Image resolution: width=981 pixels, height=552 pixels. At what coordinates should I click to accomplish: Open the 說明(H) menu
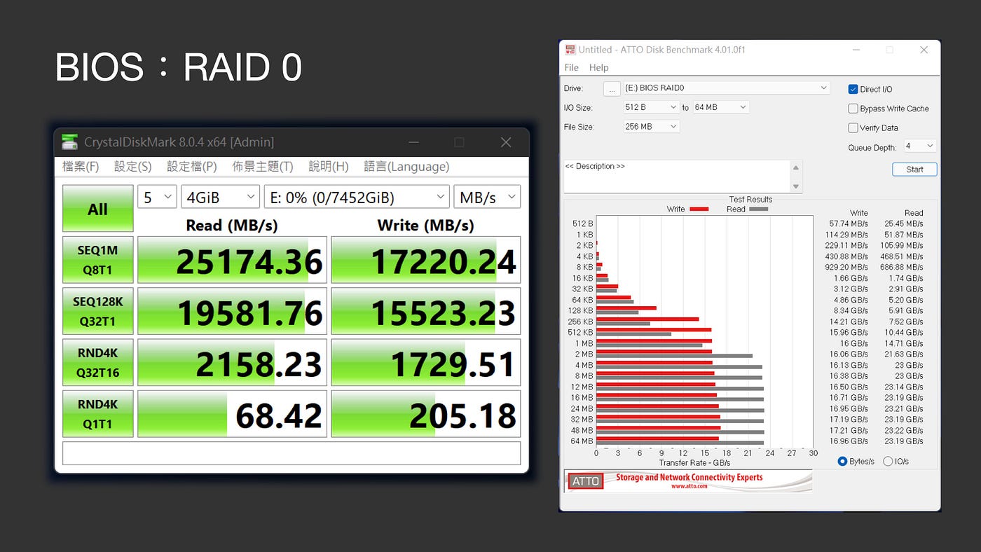click(329, 167)
